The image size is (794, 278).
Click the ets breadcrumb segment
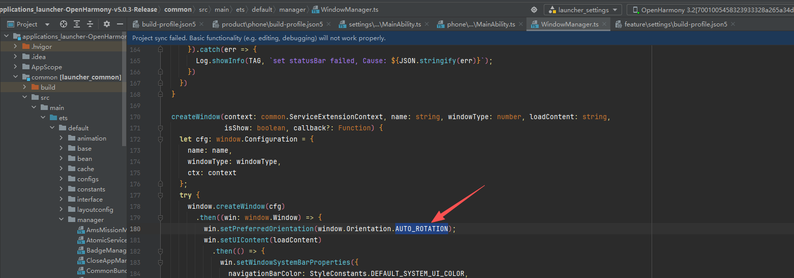click(x=240, y=10)
